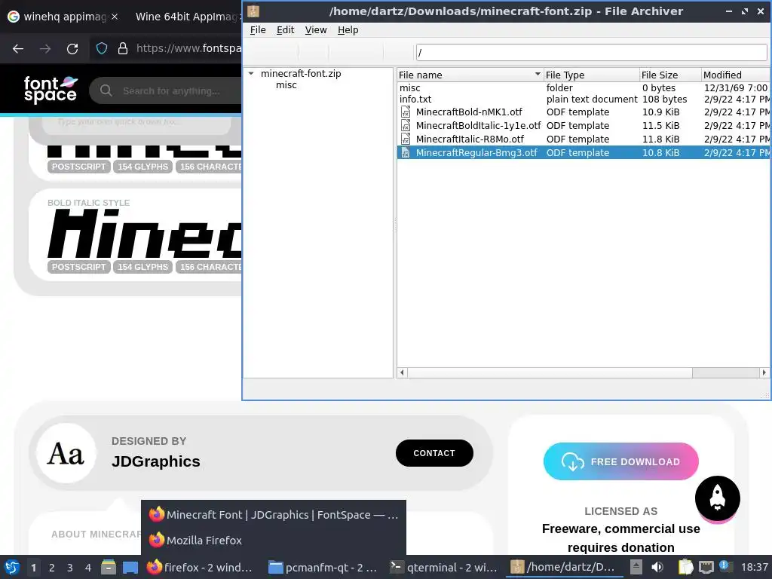Switch to virtual desktop 3
Viewport: 772px width, 579px height.
[70, 568]
